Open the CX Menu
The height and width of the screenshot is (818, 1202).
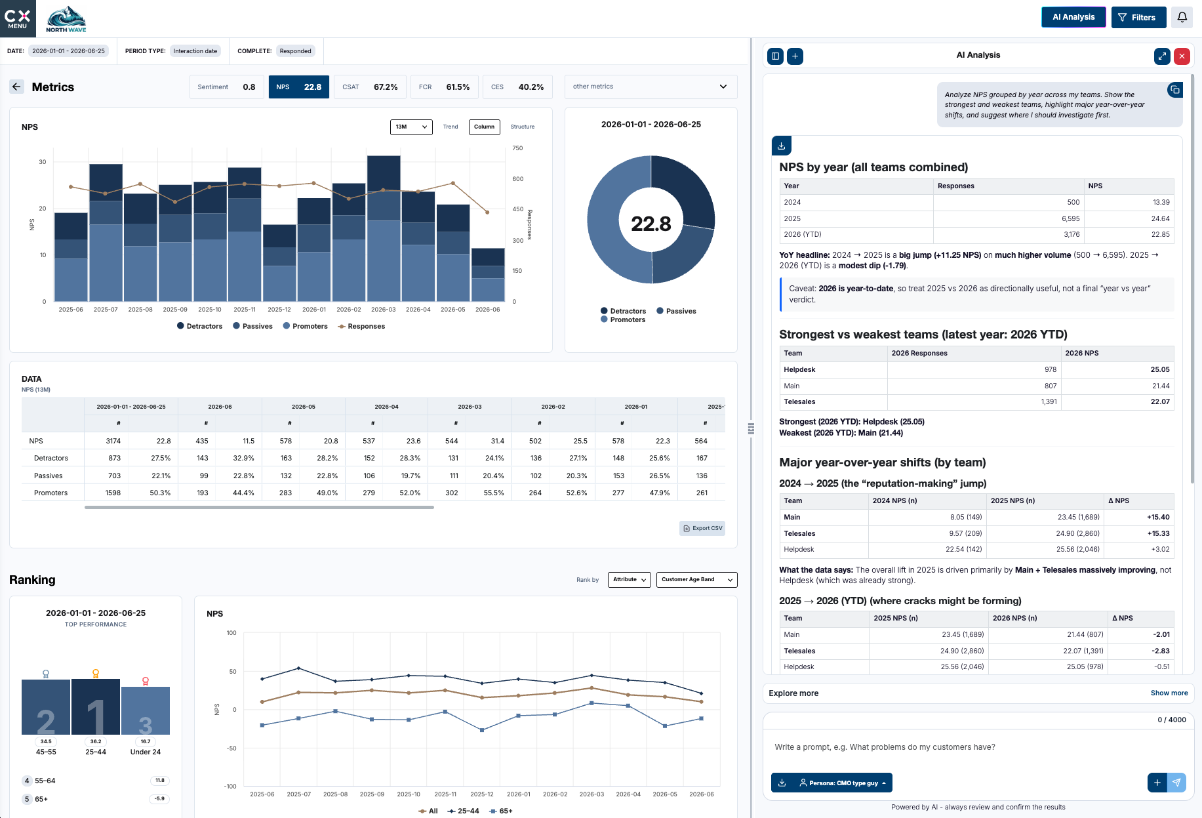tap(18, 18)
